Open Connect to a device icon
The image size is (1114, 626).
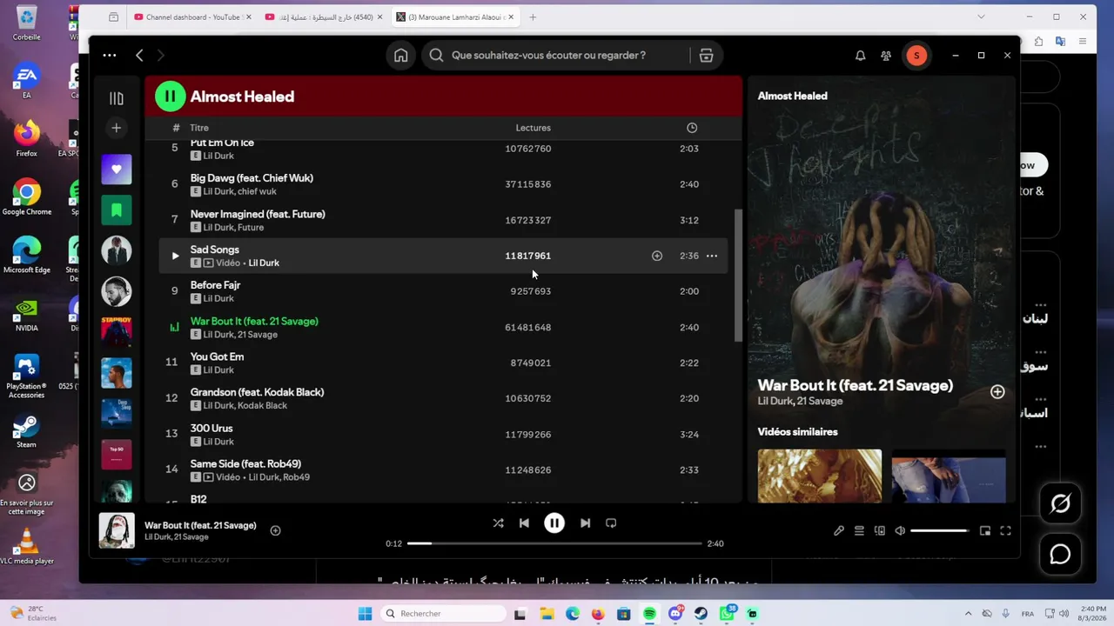(x=880, y=530)
